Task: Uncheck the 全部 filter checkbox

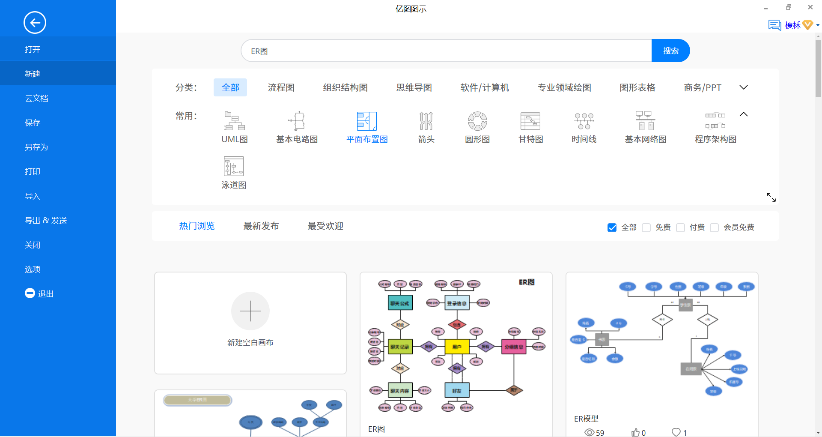Action: tap(612, 227)
